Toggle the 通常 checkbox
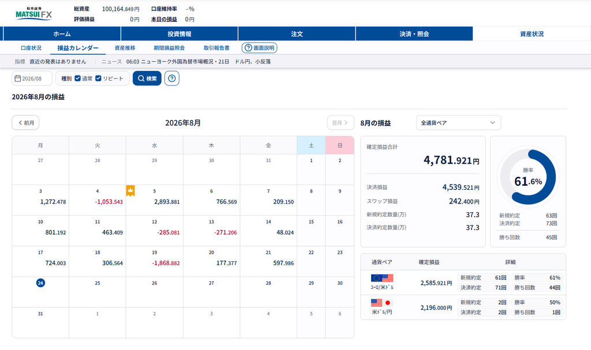The image size is (591, 350). click(78, 78)
